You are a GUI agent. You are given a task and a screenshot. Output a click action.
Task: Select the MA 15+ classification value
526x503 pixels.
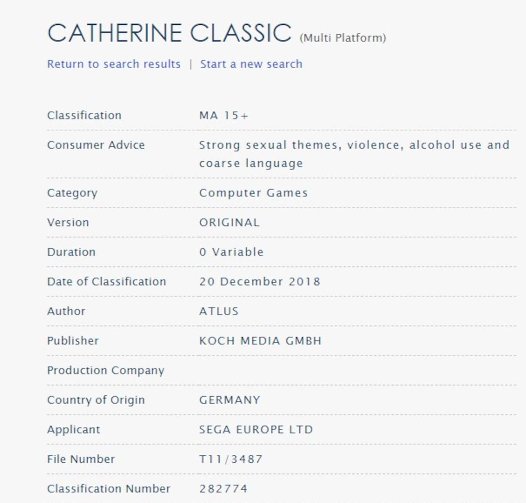[x=224, y=116]
